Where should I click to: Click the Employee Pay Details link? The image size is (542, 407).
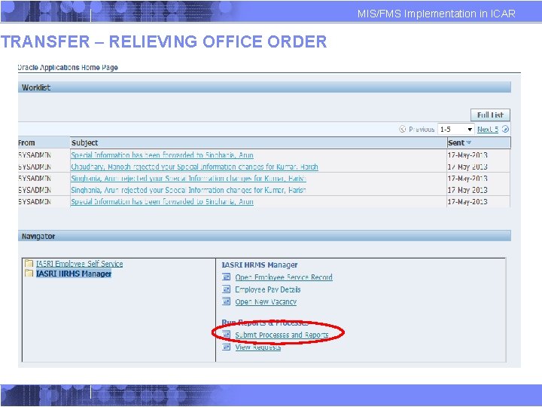[x=268, y=289]
